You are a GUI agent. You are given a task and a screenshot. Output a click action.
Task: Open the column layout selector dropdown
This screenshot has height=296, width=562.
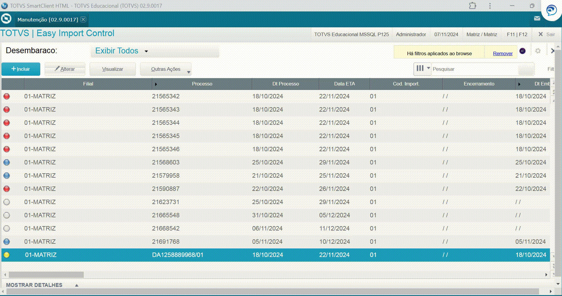point(422,69)
